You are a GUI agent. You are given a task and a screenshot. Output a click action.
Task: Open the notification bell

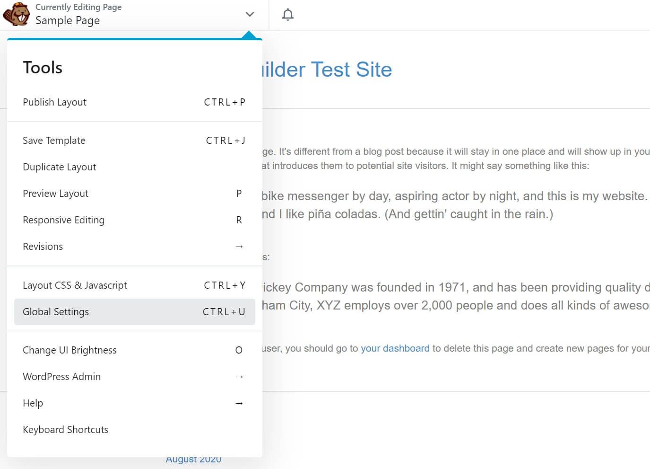[x=288, y=15]
